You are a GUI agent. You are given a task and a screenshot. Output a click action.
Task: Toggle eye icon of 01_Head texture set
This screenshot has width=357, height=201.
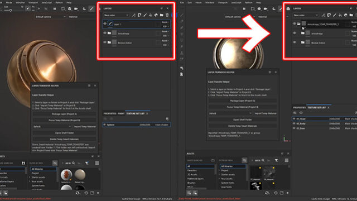click(294, 119)
